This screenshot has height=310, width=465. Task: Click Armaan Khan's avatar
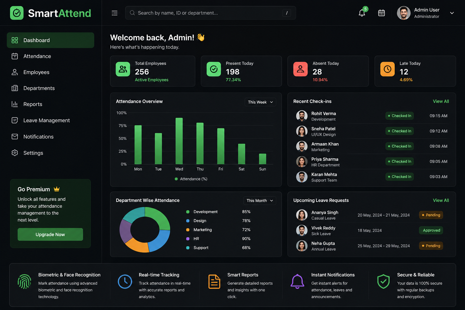tap(302, 146)
